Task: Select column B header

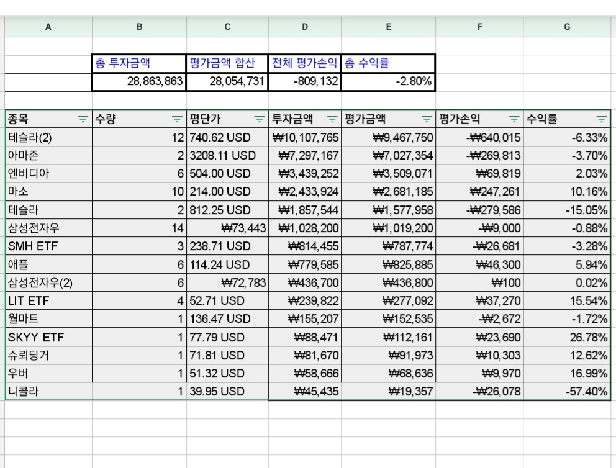Action: click(x=140, y=27)
